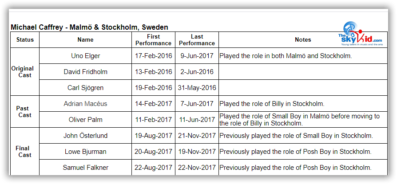The image size is (397, 184).
Task: Click the Original Cast status cell
Action: coord(23,72)
